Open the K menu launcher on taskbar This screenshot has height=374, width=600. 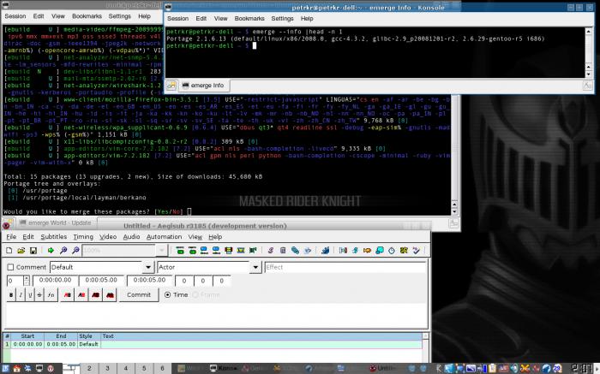click(x=6, y=368)
